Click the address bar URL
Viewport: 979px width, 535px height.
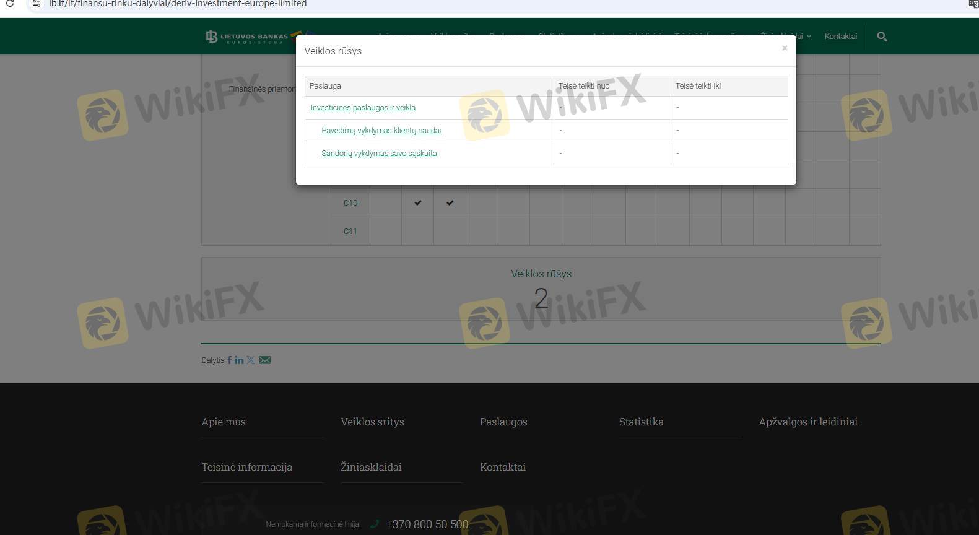pos(178,4)
